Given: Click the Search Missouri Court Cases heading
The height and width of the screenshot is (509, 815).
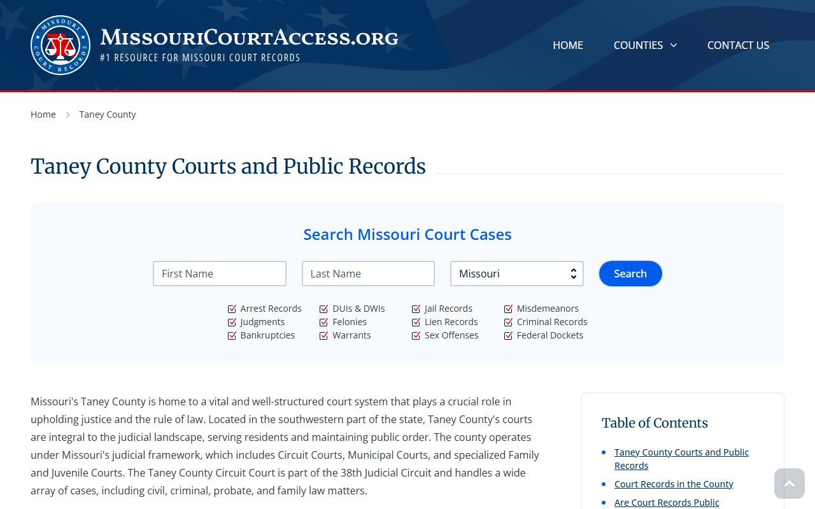Looking at the screenshot, I should pos(407,234).
